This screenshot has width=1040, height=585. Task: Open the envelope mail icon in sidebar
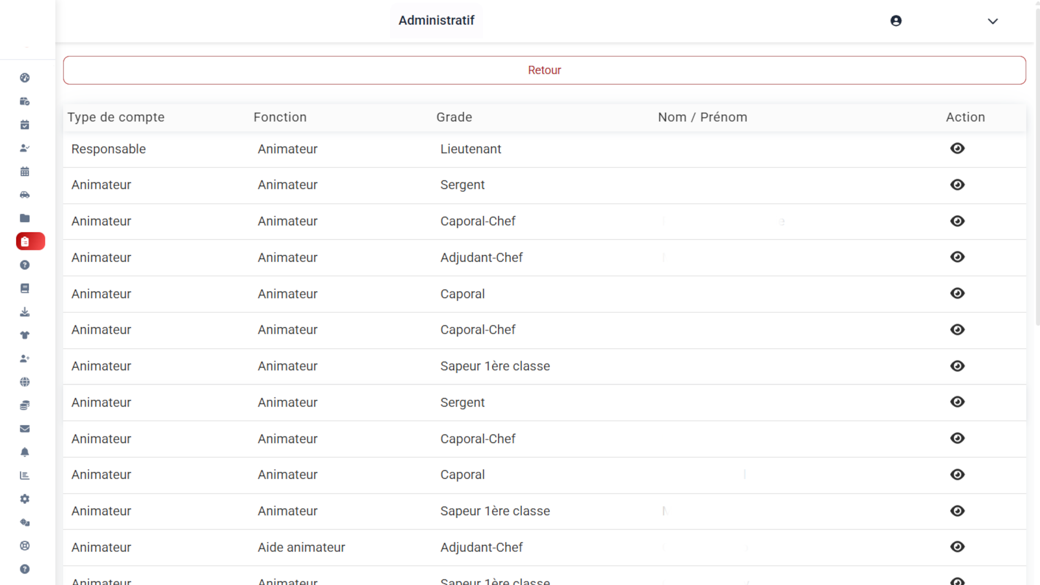pyautogui.click(x=25, y=429)
